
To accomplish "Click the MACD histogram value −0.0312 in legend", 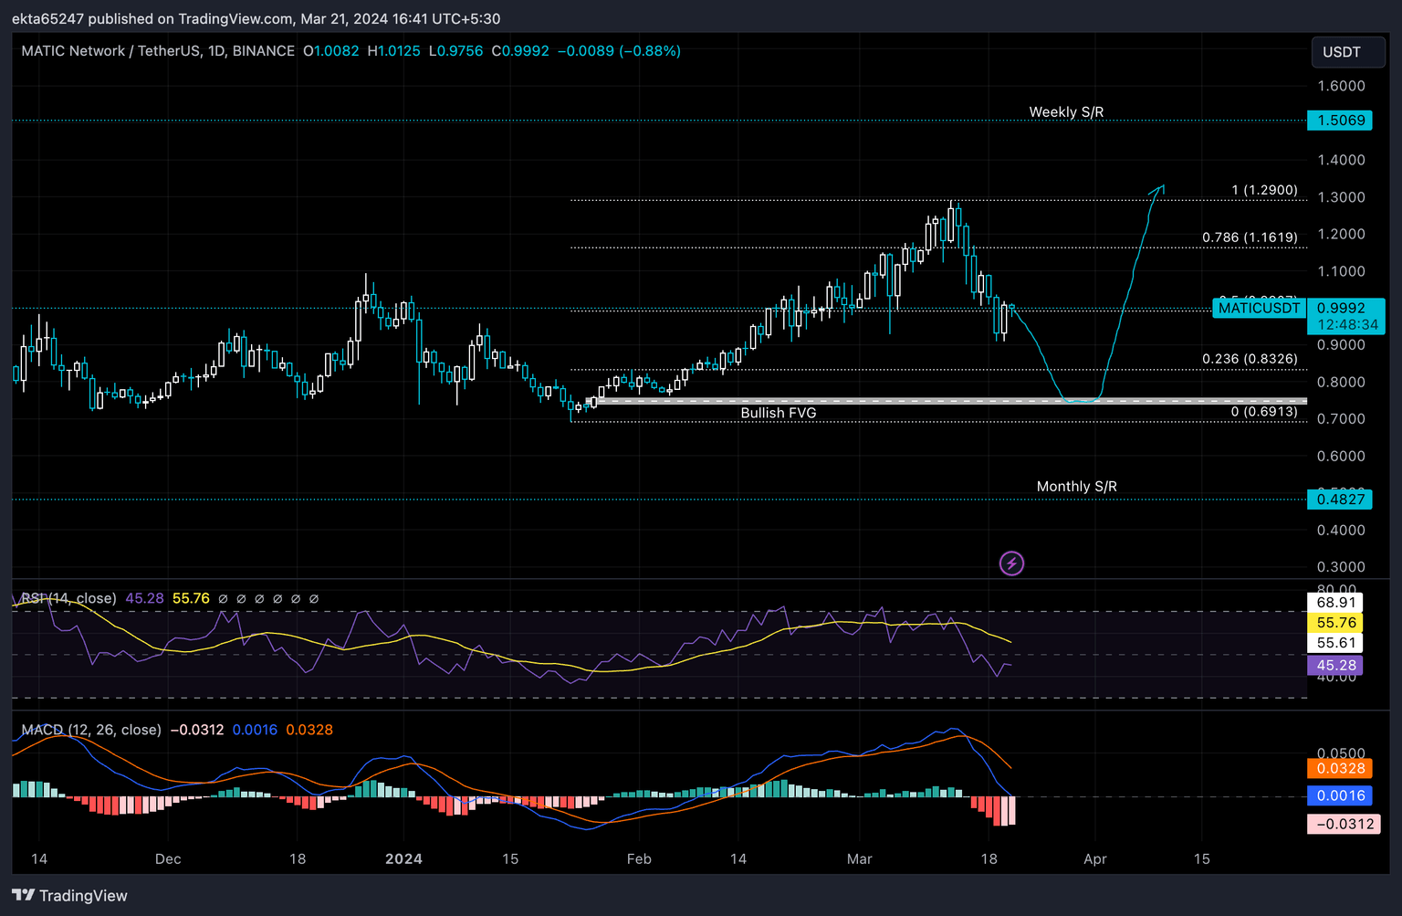I will pos(197,730).
